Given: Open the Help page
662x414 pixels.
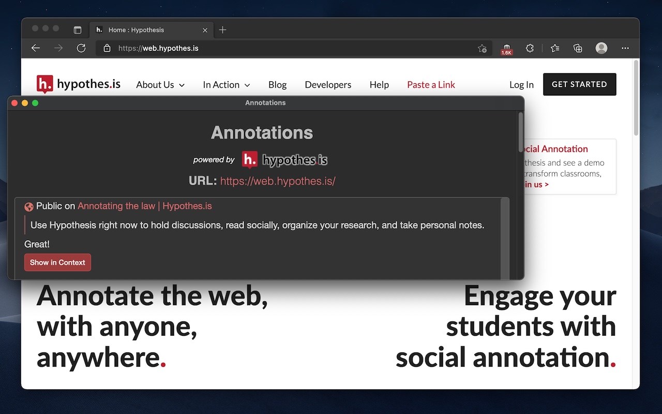Looking at the screenshot, I should (x=379, y=85).
